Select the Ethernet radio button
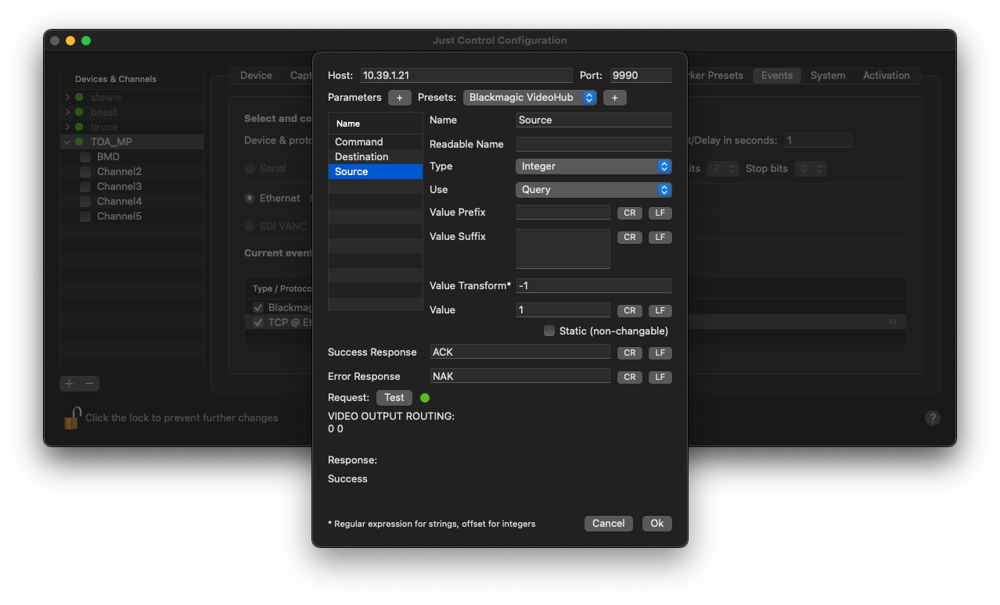 [250, 199]
